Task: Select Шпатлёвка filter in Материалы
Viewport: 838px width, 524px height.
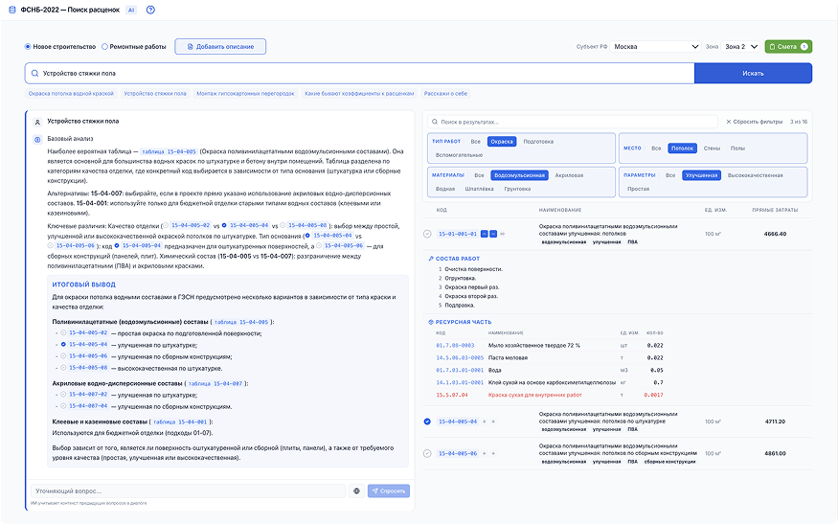Action: pyautogui.click(x=480, y=189)
